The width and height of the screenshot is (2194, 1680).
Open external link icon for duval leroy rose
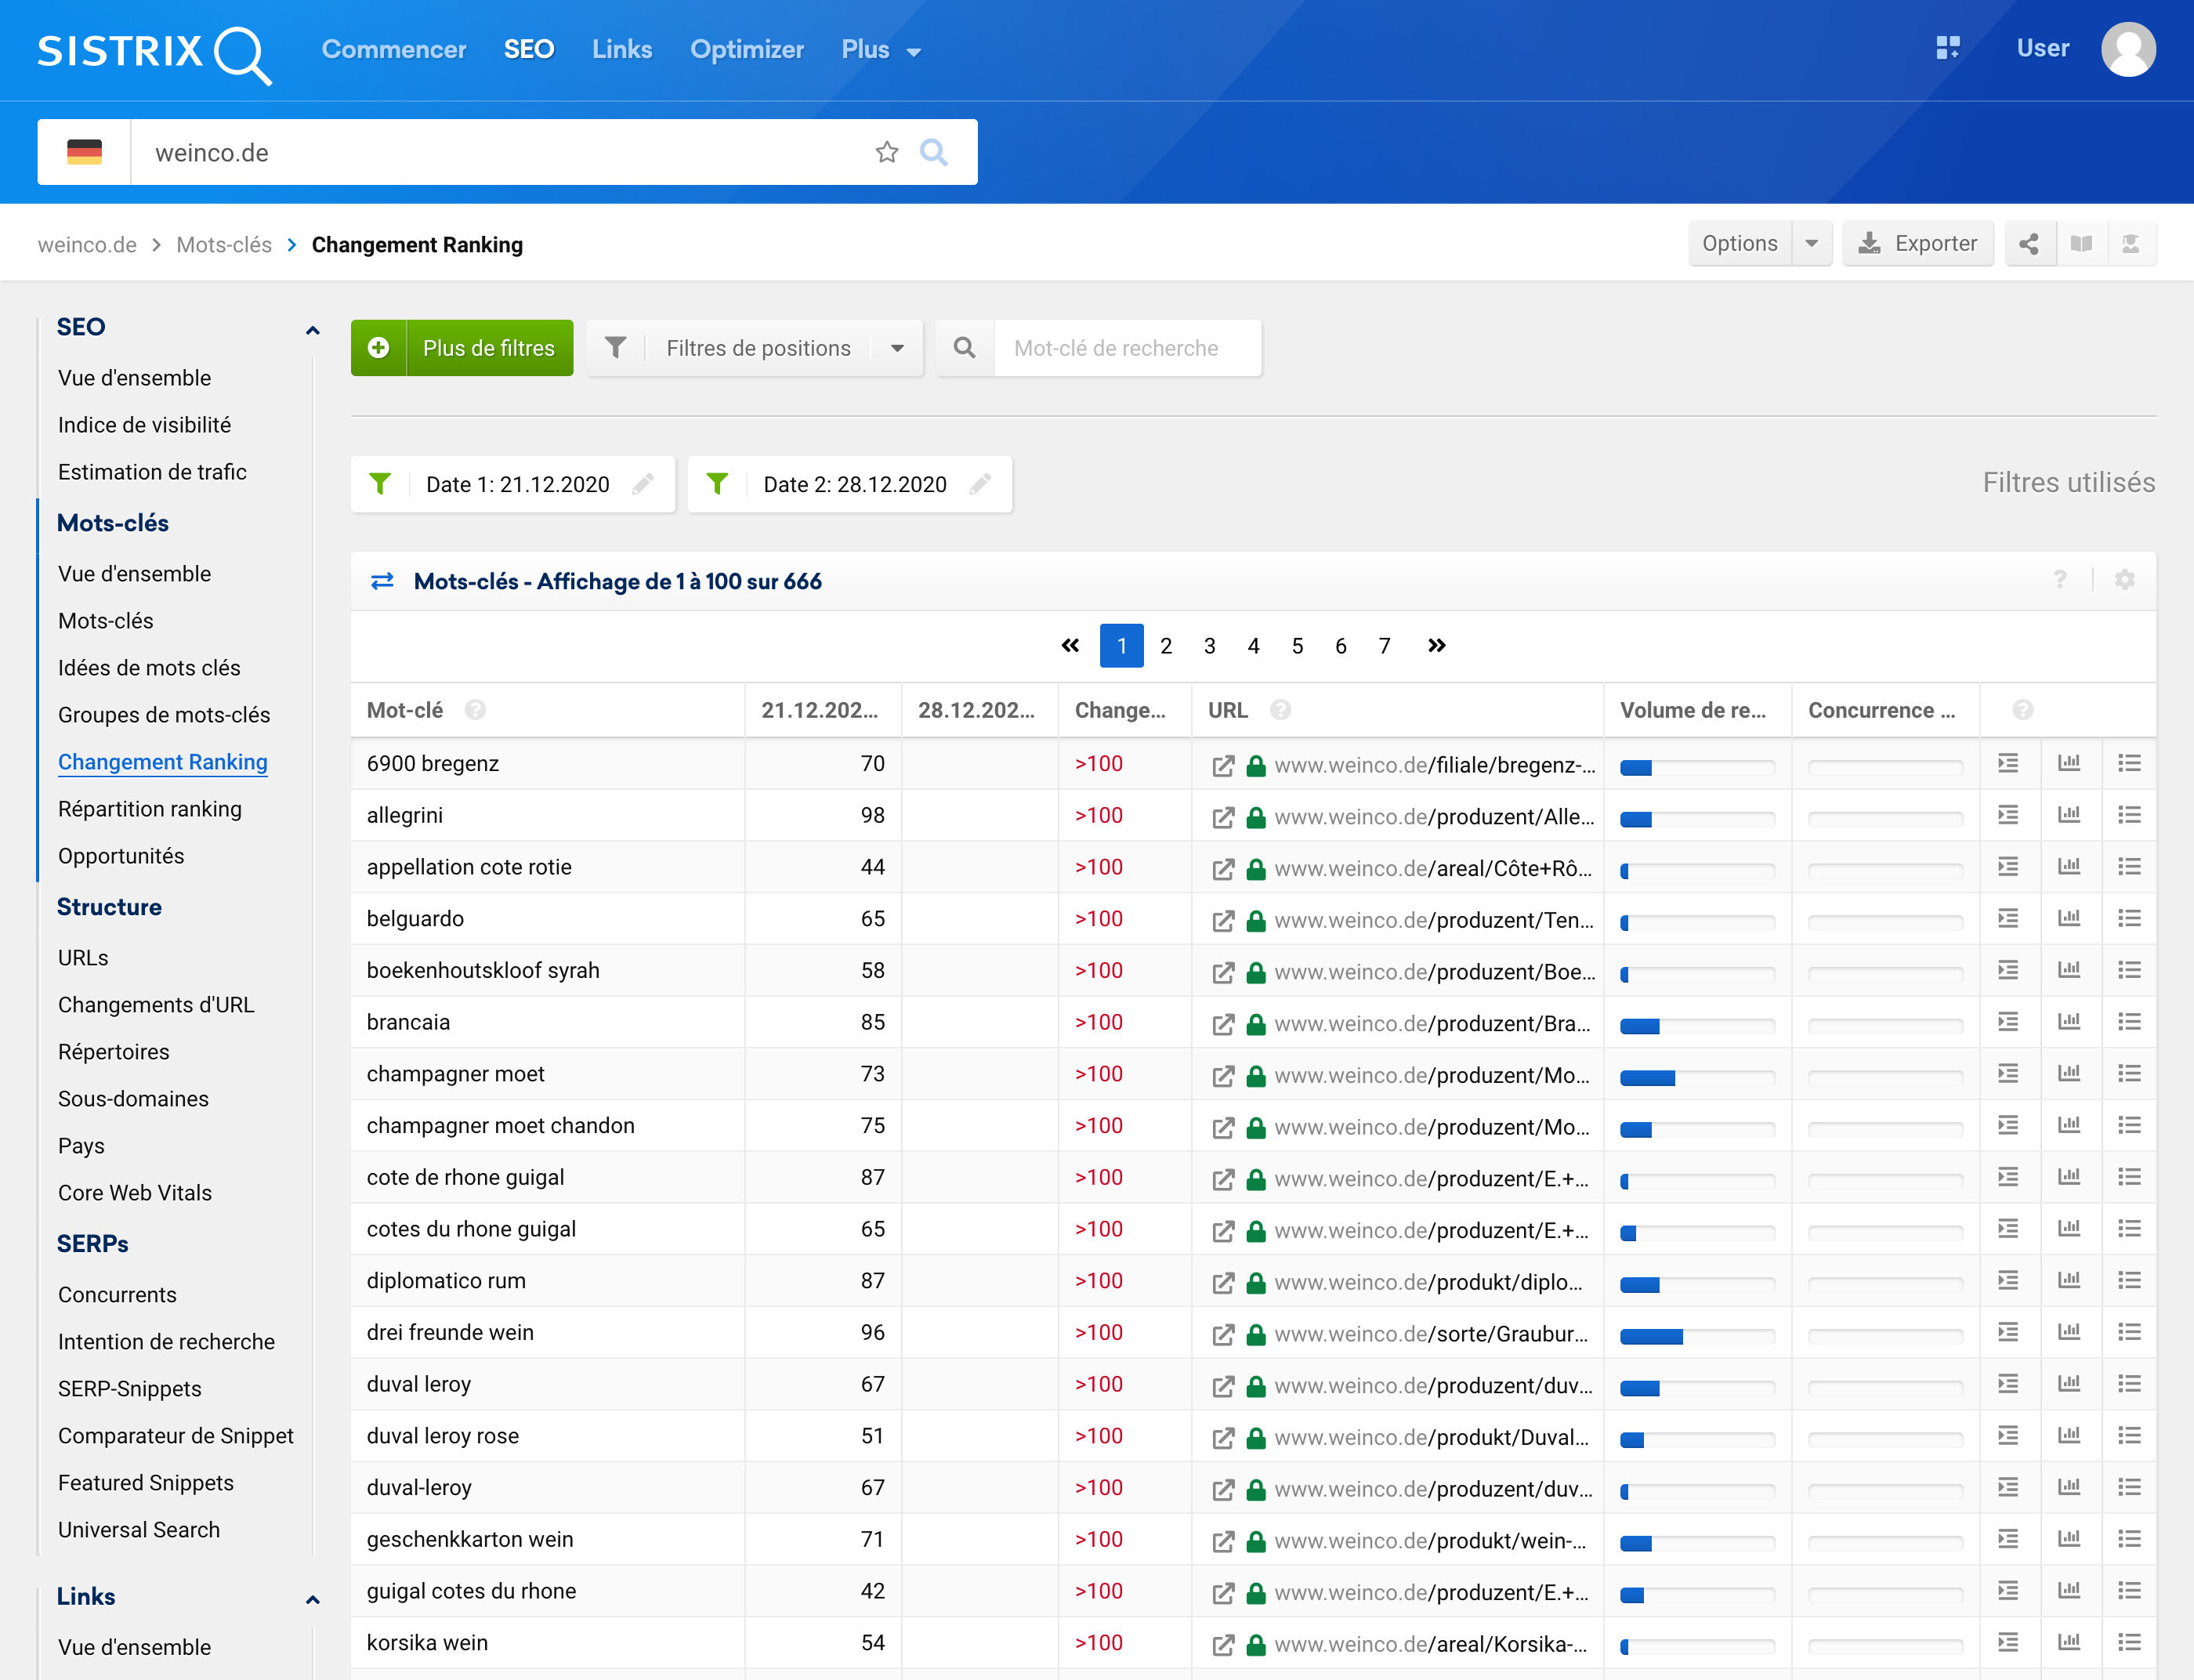[x=1223, y=1438]
